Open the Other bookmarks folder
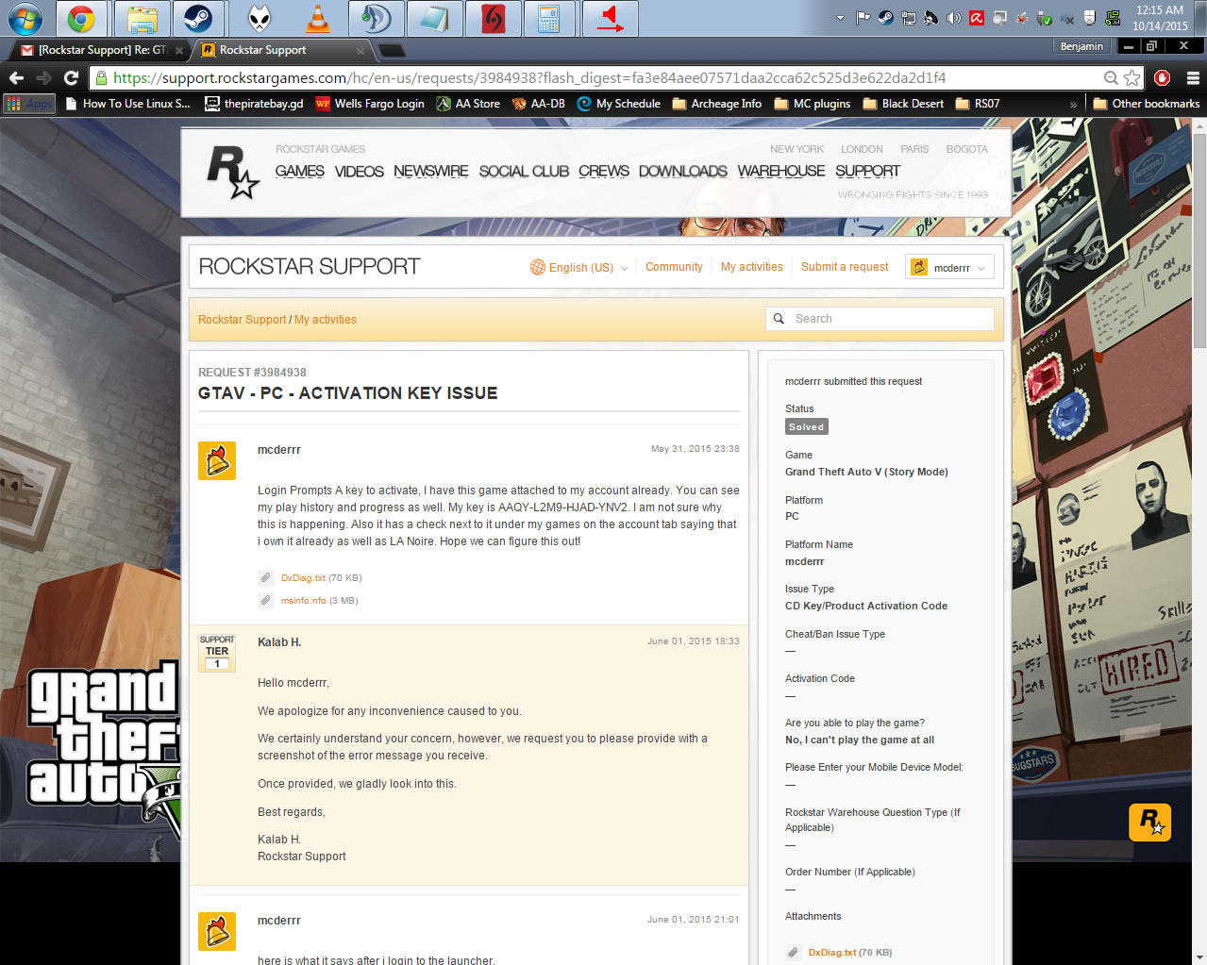 (1146, 104)
